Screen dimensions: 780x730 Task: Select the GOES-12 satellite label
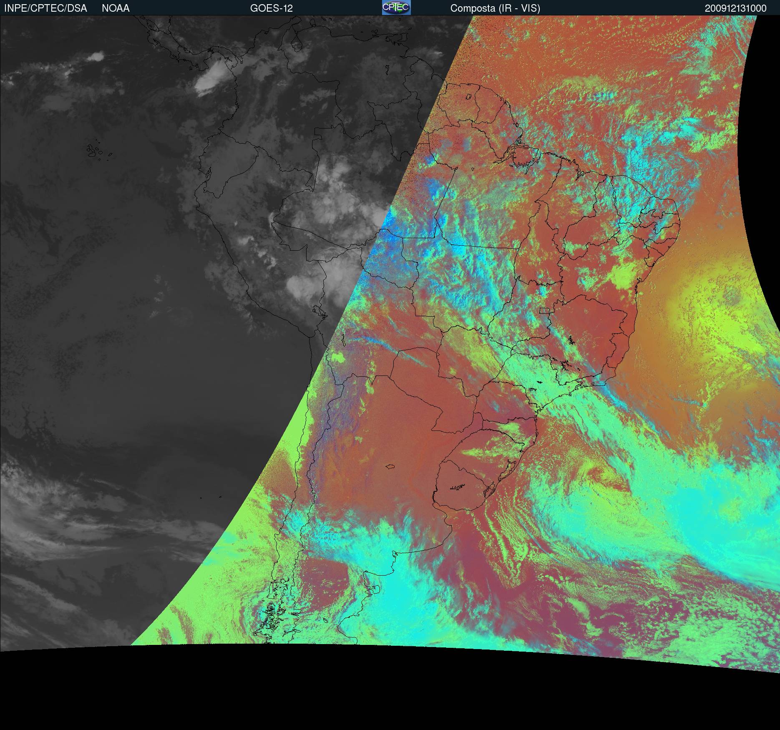tap(271, 8)
